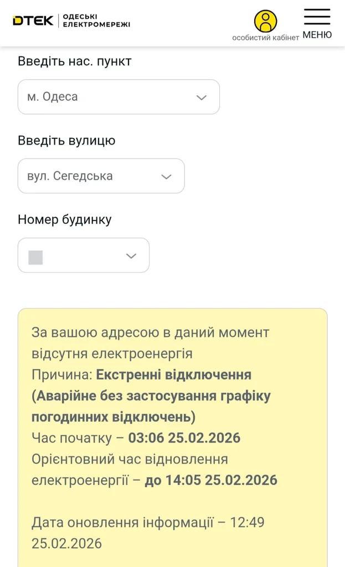Click the м. Одеса field text
The image size is (345, 567).
point(53,97)
